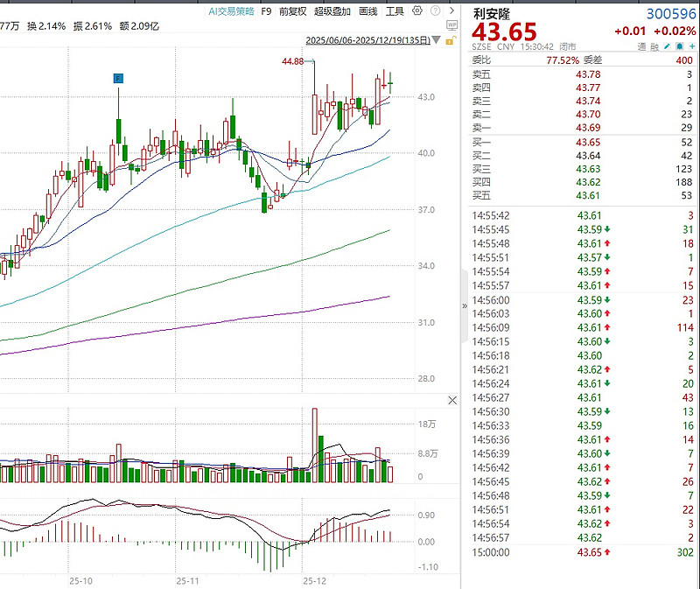Open the F9 deep data view
Screen dimensions: 700x589
pos(266,11)
